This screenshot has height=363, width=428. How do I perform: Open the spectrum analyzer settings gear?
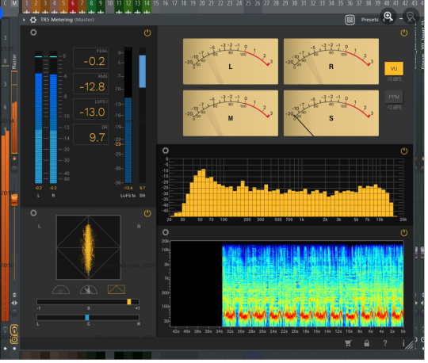pyautogui.click(x=166, y=151)
